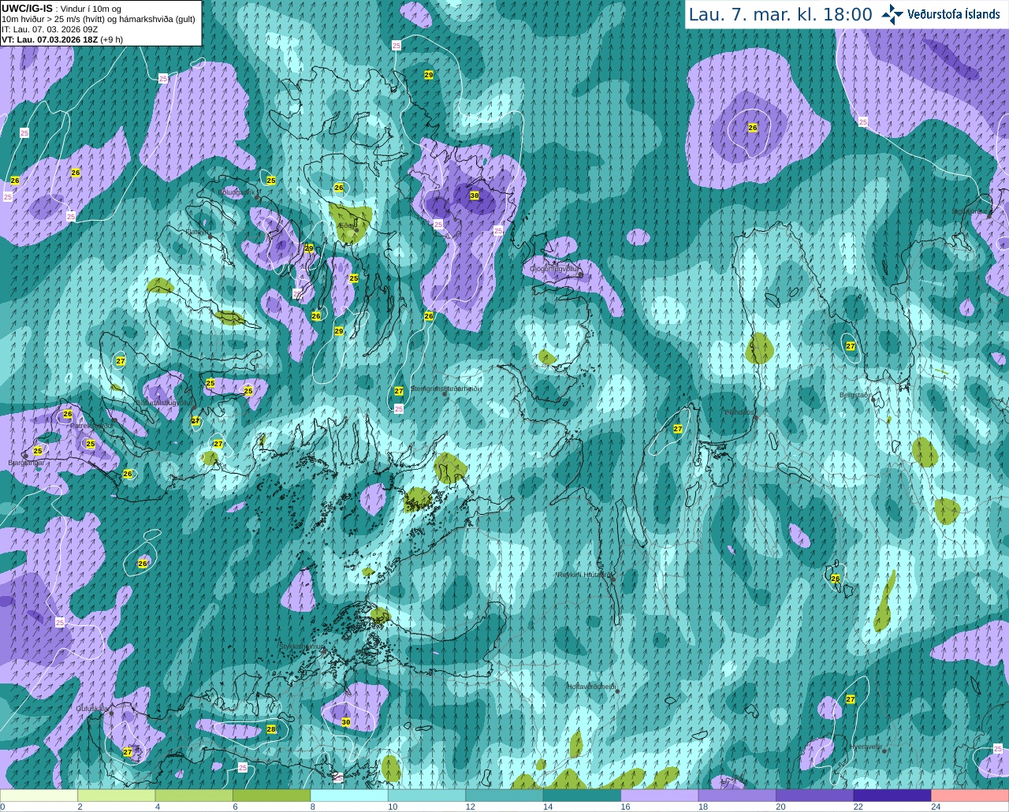Click the 18–20 m/s purple legend swatch
1009x812 pixels.
pos(738,795)
